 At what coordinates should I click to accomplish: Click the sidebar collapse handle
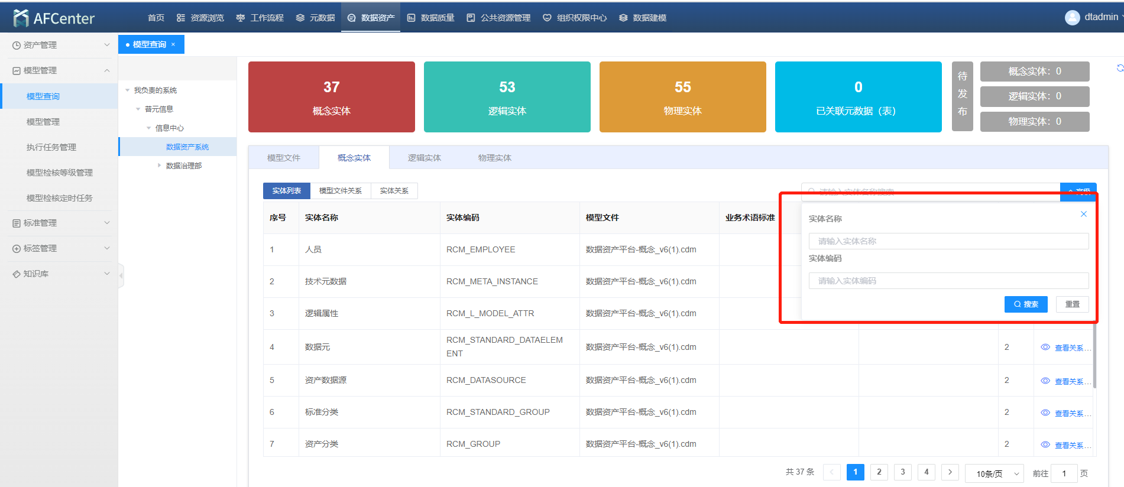pos(121,275)
